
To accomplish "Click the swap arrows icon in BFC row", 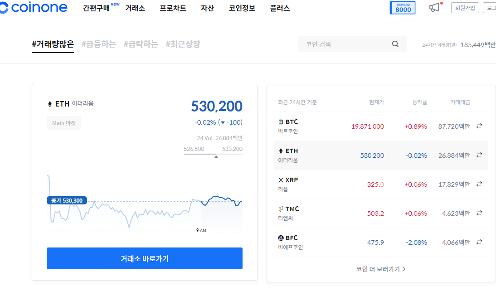I will [479, 242].
